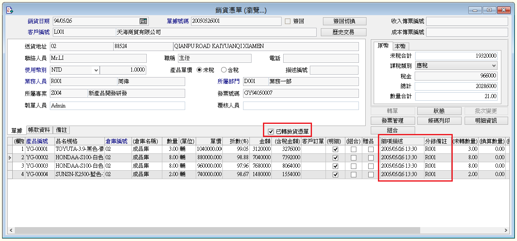Expand the 使用幣別 NTD dropdown
Viewport: 517px width, 241px height.
point(96,70)
